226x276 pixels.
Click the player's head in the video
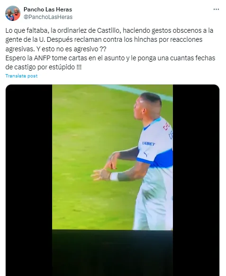(x=147, y=106)
